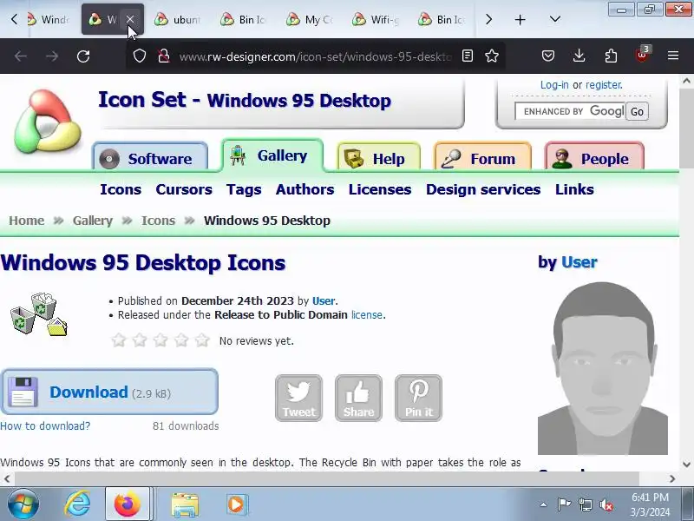Open the Firefox hamburger menu
Image resolution: width=694 pixels, height=521 pixels.
coord(673,56)
